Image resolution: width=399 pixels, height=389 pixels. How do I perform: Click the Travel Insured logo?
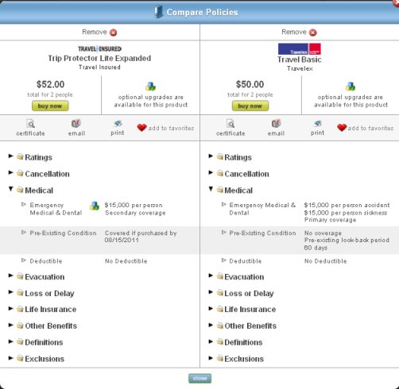[99, 48]
